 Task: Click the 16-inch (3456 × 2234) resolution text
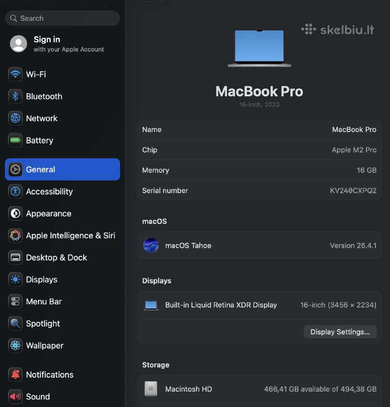(338, 305)
